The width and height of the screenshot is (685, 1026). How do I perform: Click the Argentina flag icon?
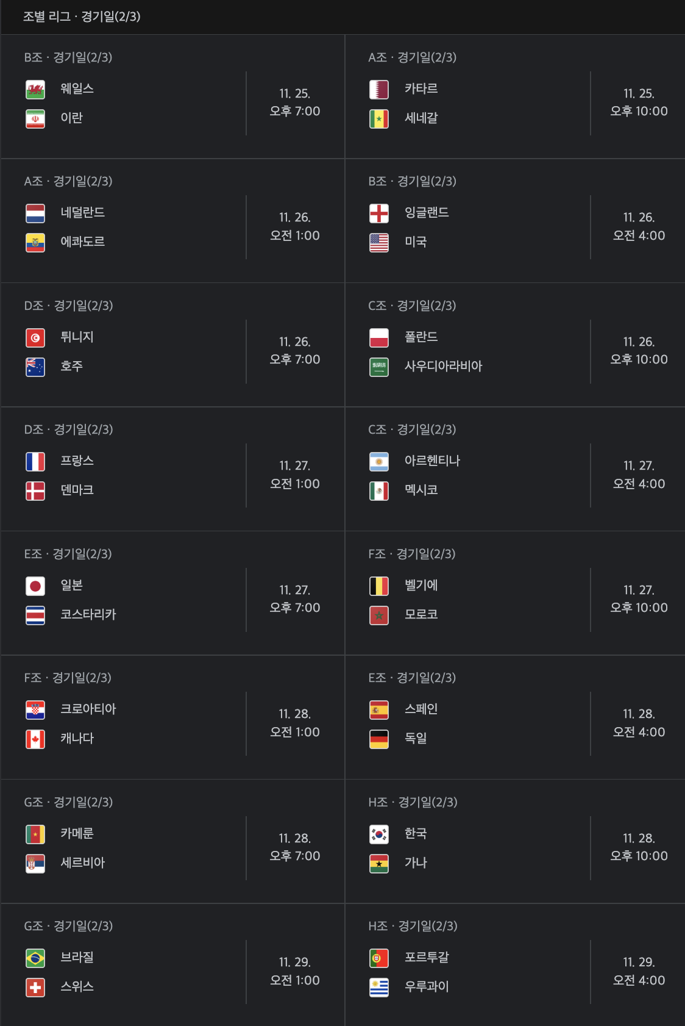379,462
